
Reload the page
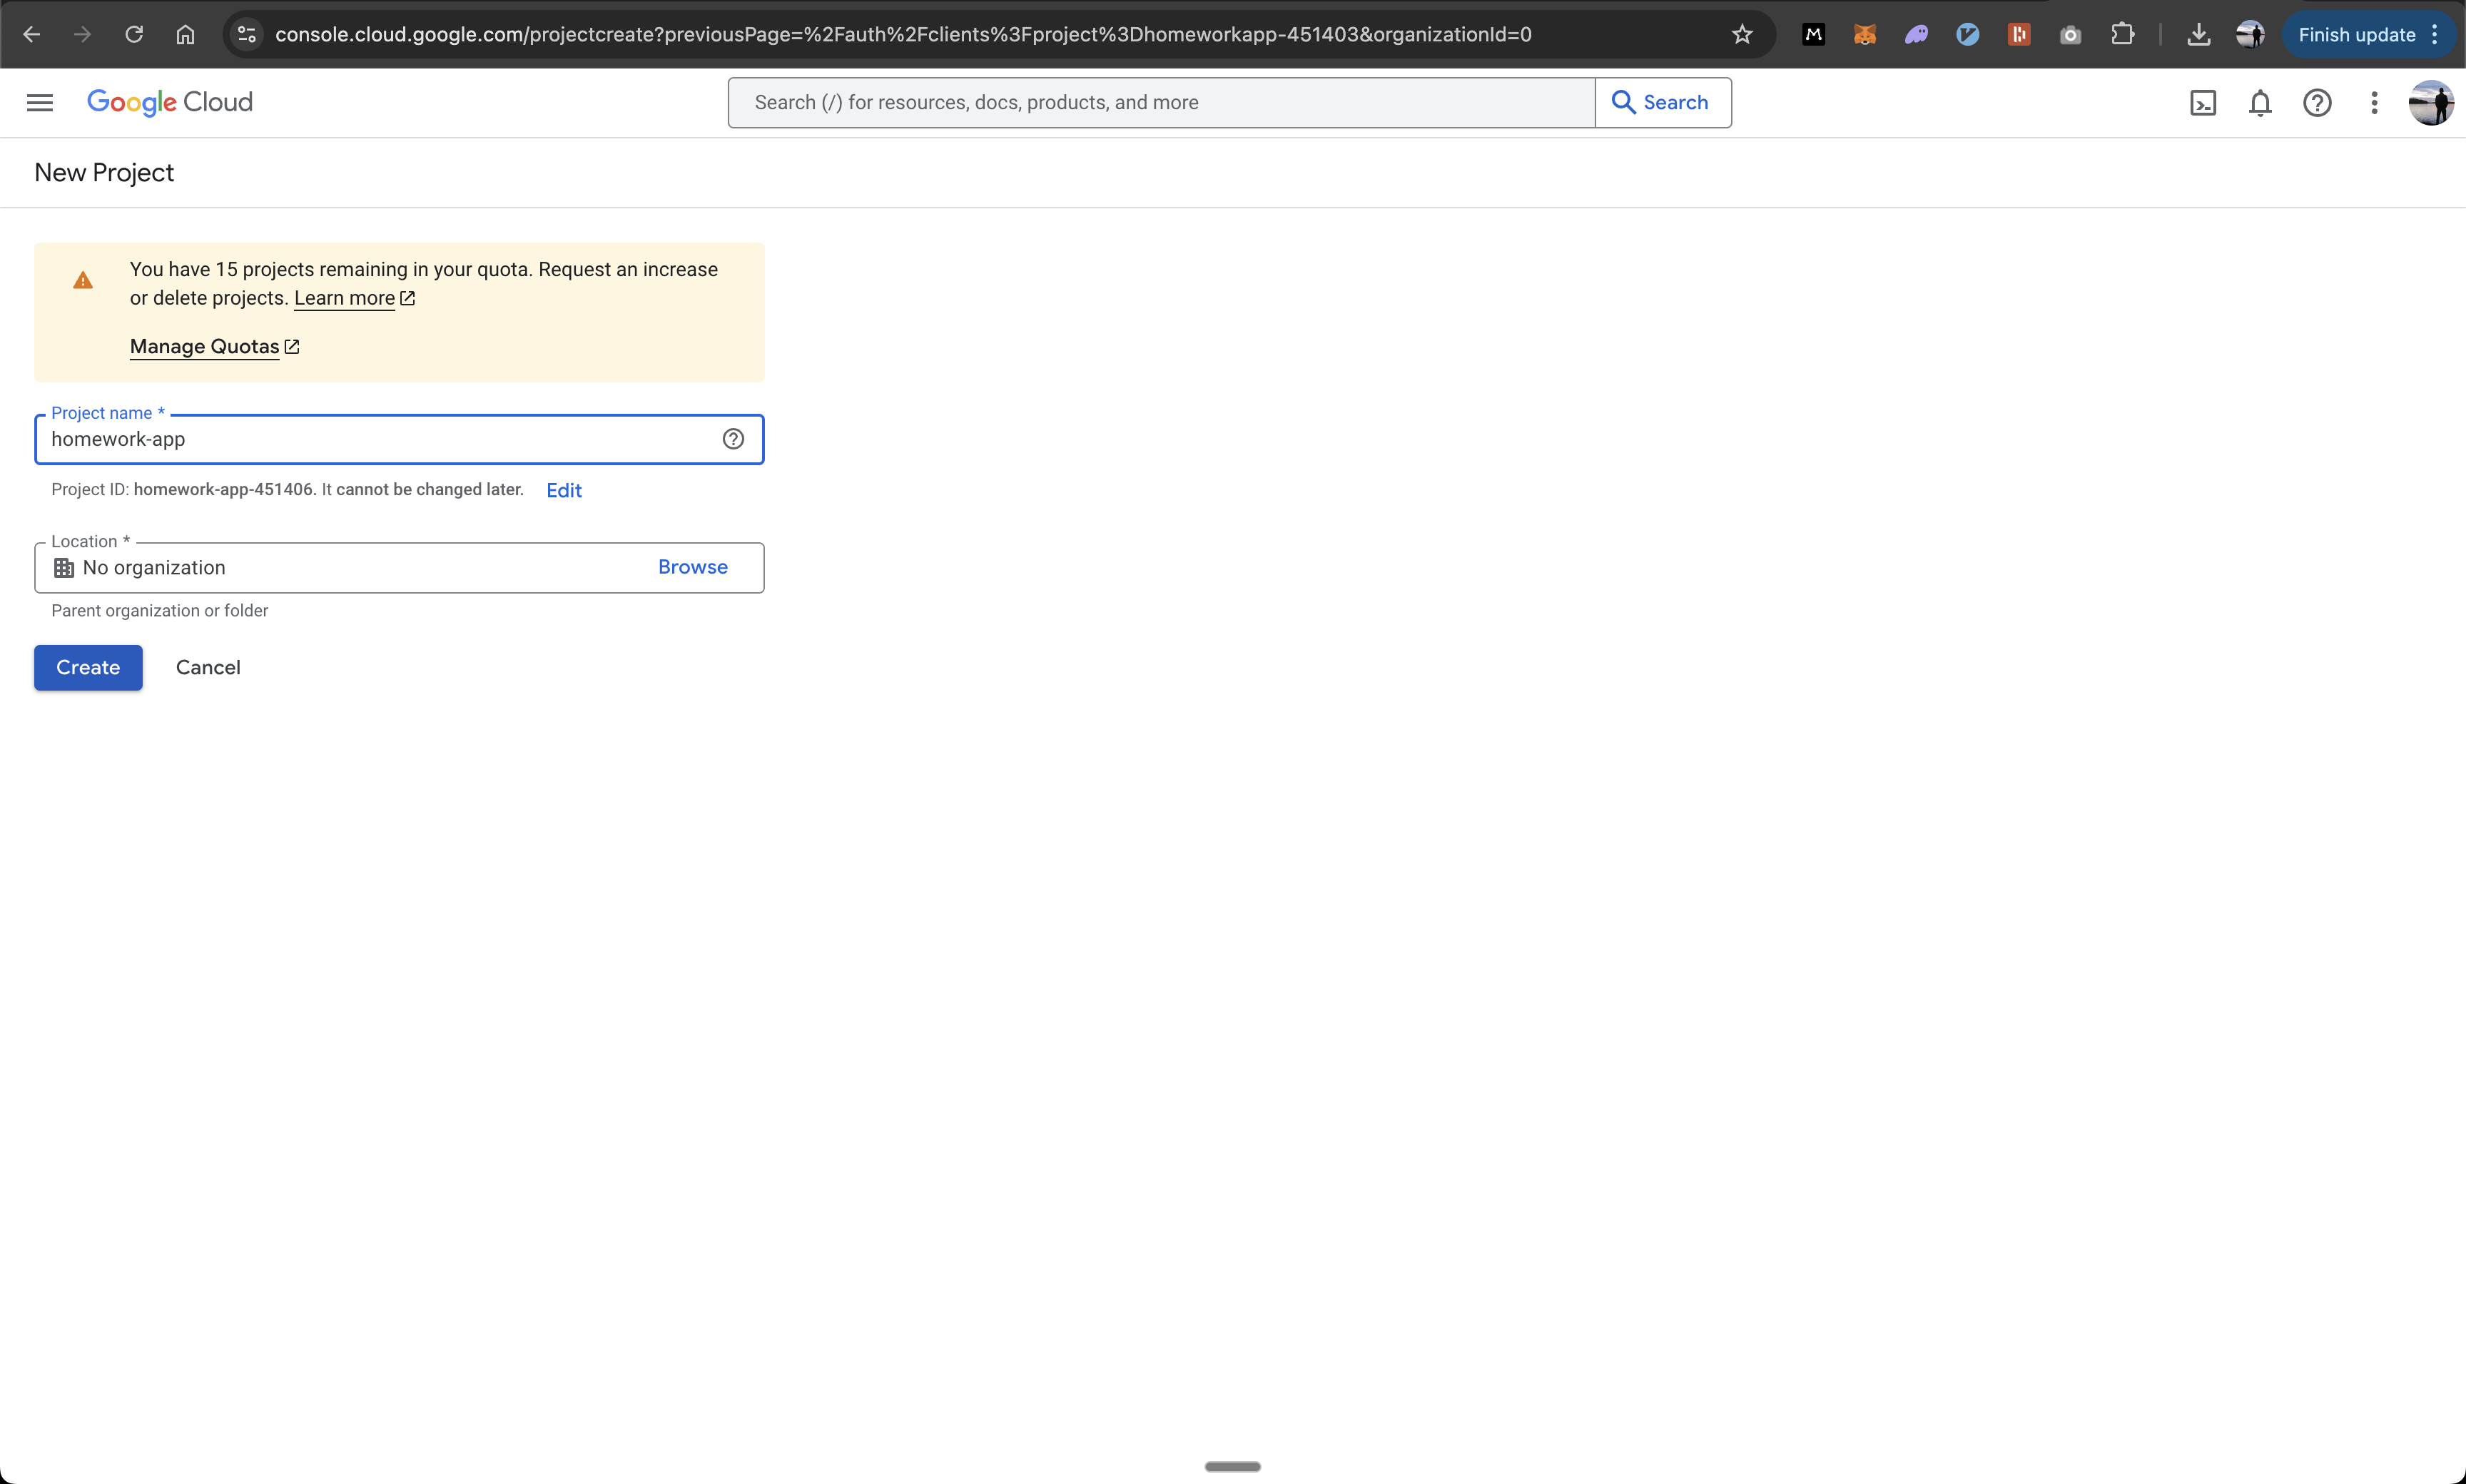point(134,34)
